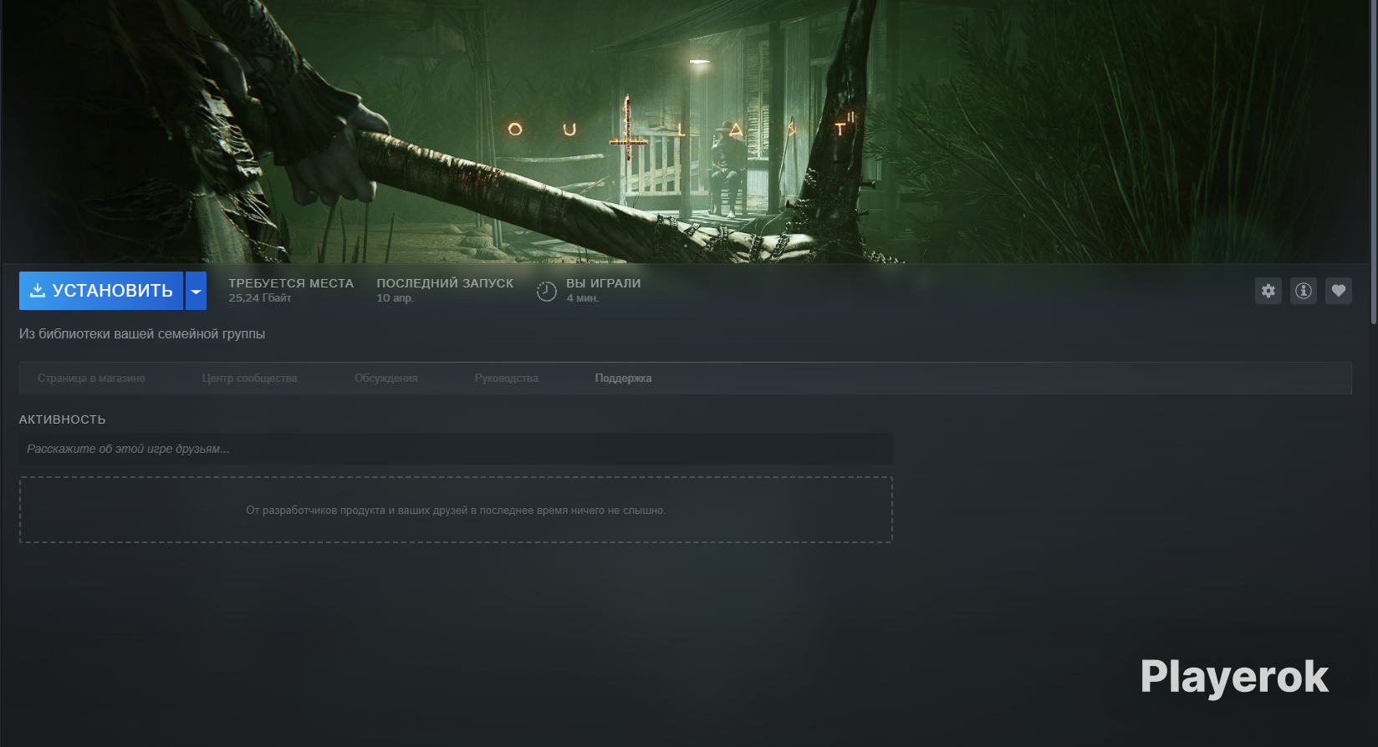Click the ПОСЛЕДНИЙ ЗАПУСК 10 апр. text

click(445, 290)
